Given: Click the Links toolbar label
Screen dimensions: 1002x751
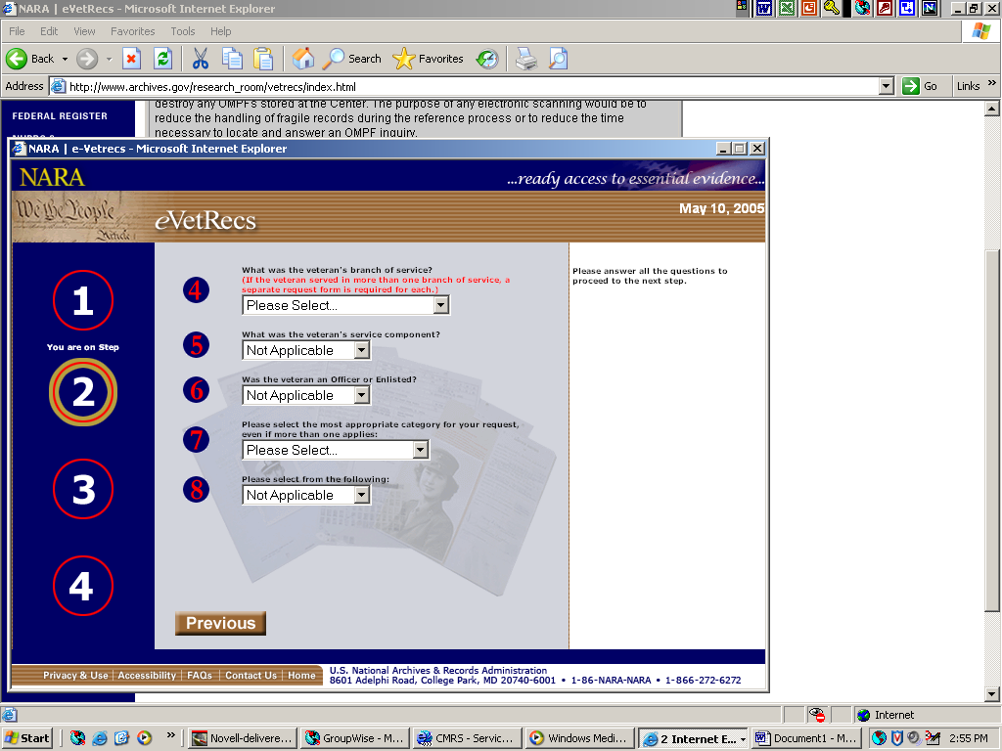Looking at the screenshot, I should tap(968, 86).
